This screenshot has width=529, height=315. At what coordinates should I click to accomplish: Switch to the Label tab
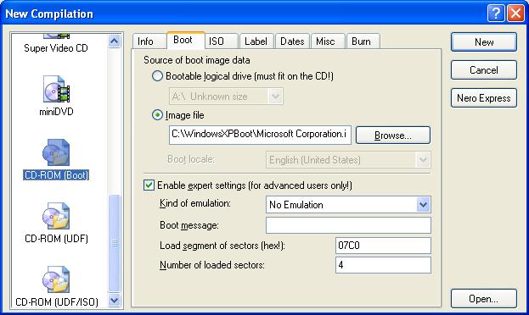click(256, 41)
